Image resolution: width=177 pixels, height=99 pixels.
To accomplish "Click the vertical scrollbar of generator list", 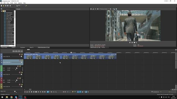I will (x=15, y=28).
